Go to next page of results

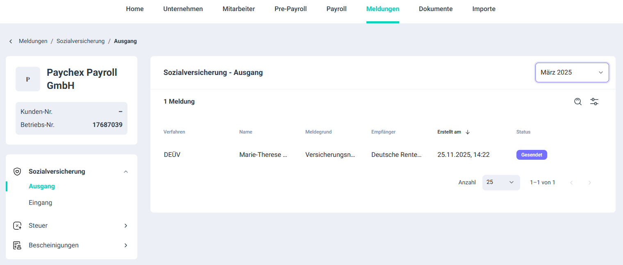tap(590, 183)
